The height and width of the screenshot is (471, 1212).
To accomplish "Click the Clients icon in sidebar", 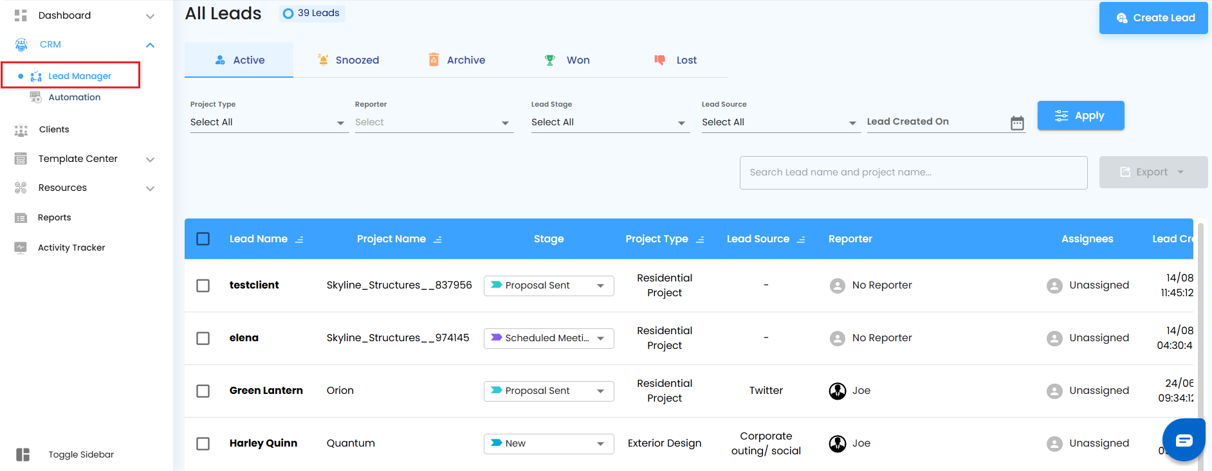I will click(21, 130).
